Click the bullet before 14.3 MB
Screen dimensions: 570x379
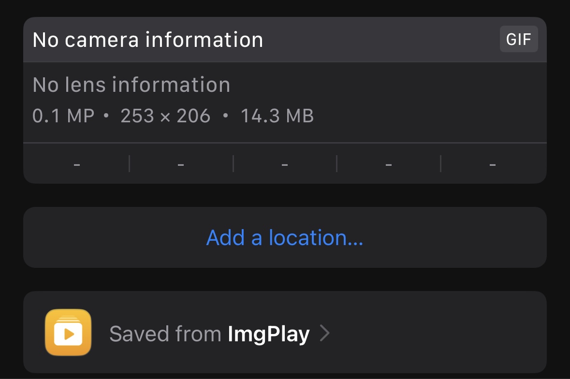225,116
